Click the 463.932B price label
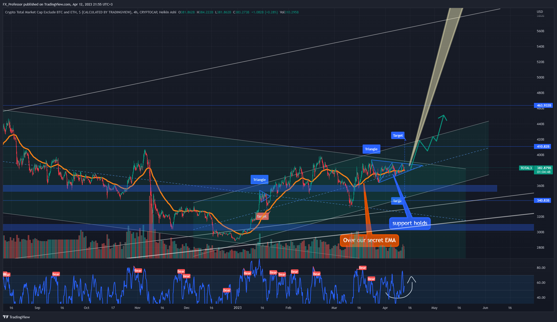 [x=544, y=105]
